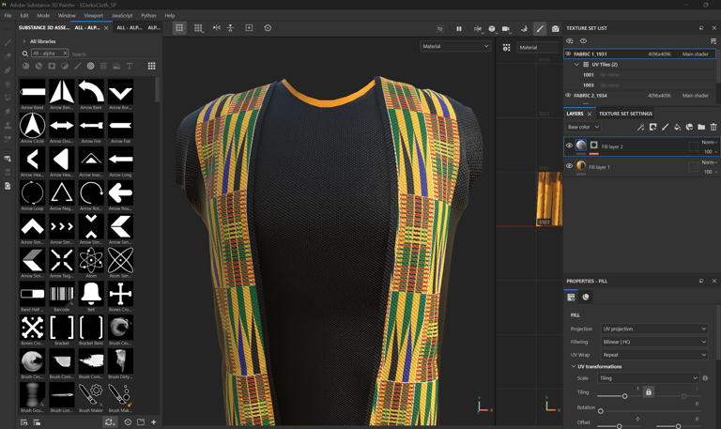
Task: Select the FABRIC 2_1934 texture set
Action: pyautogui.click(x=591, y=95)
